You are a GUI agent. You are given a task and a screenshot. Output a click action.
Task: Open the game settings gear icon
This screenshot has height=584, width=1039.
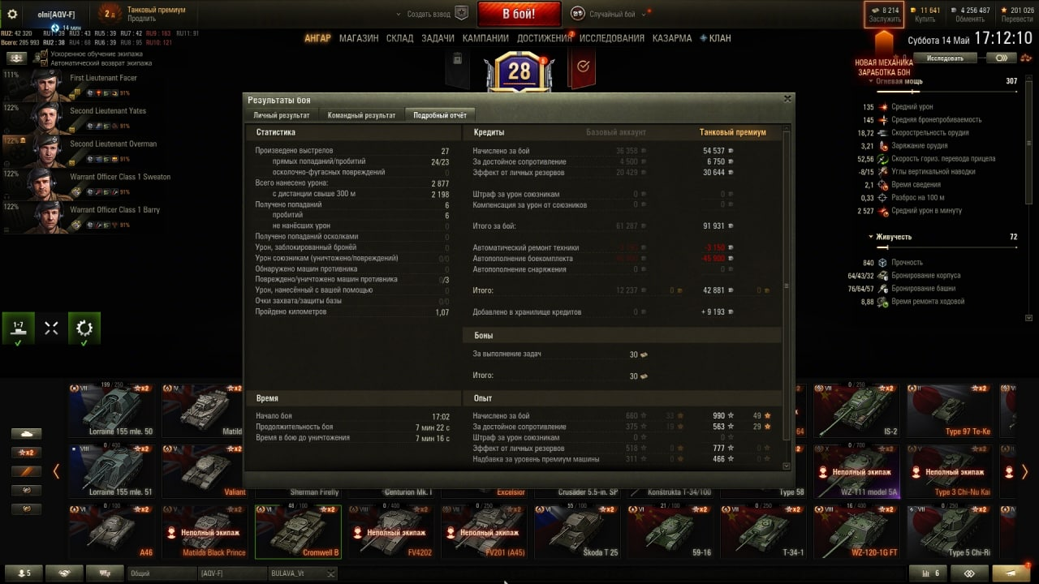(12, 14)
